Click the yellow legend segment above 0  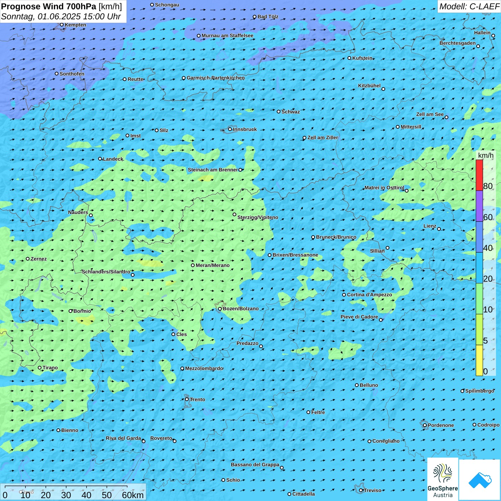pyautogui.click(x=479, y=360)
